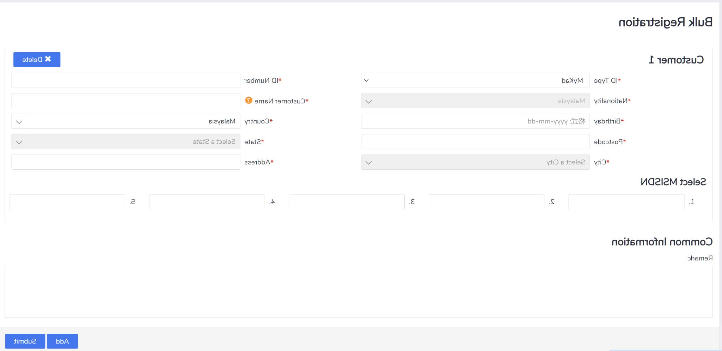Click the Add button
The height and width of the screenshot is (351, 722).
pos(62,341)
